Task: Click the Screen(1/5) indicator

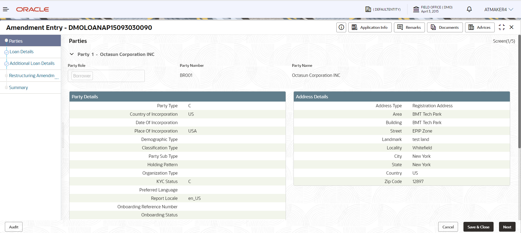Action: coord(504,41)
